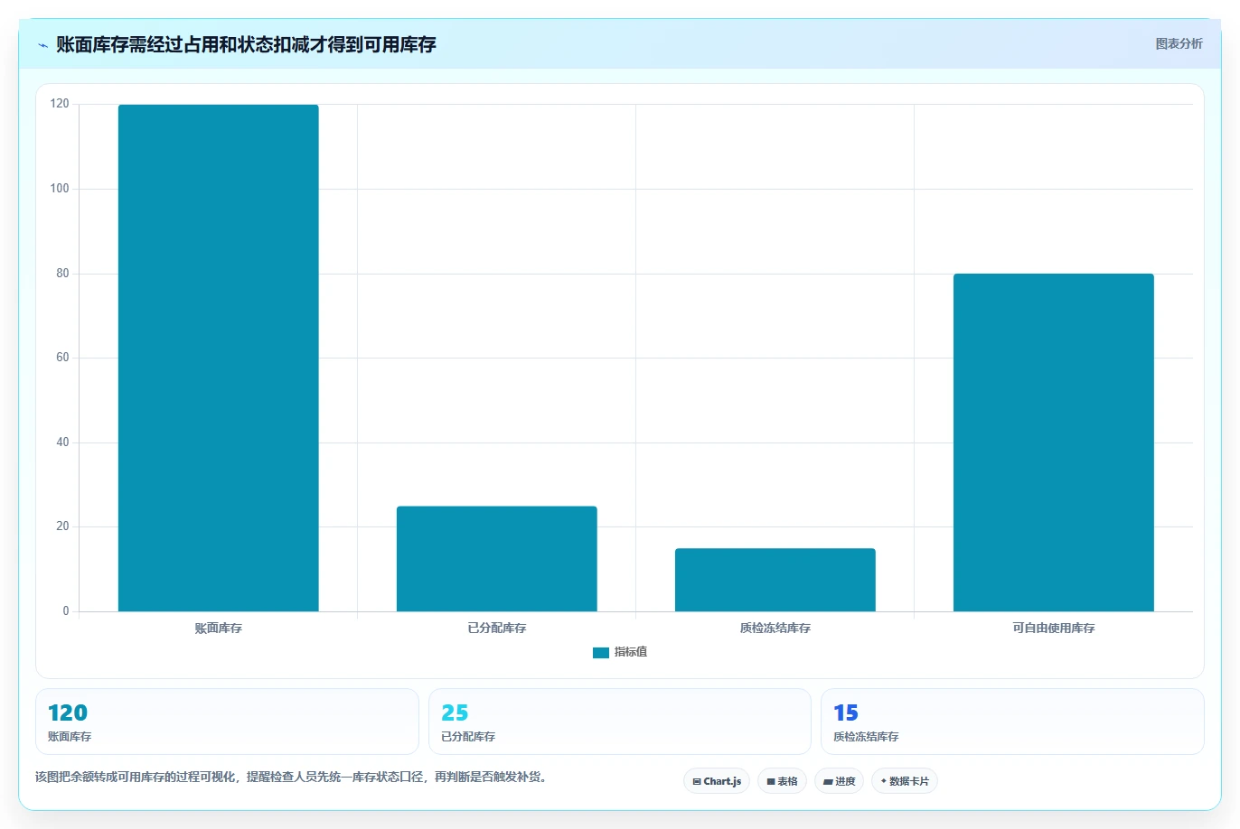Toggle the 指标值 legend color swatch

[601, 653]
